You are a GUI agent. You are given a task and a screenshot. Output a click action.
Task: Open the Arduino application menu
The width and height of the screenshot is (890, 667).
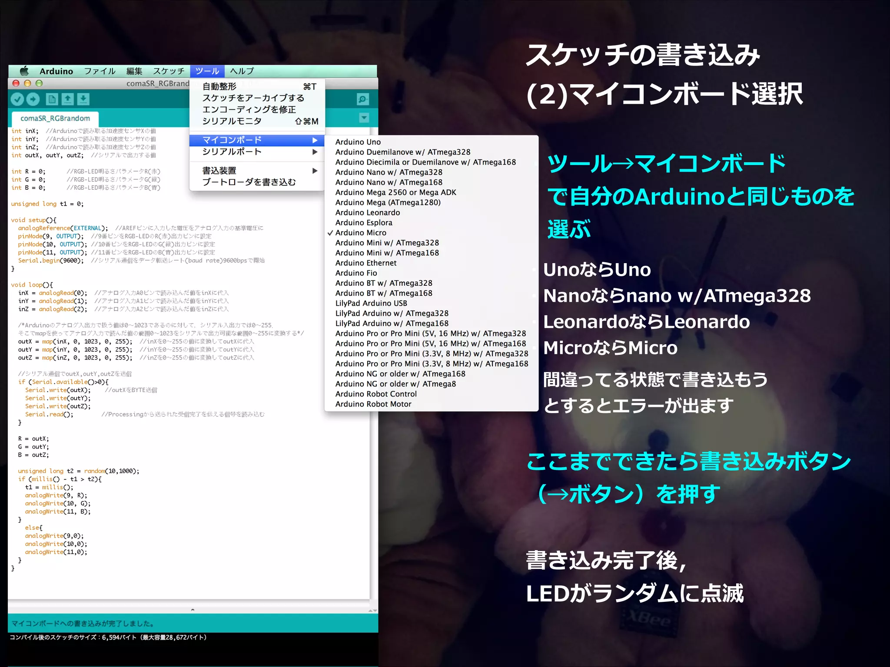pyautogui.click(x=56, y=71)
